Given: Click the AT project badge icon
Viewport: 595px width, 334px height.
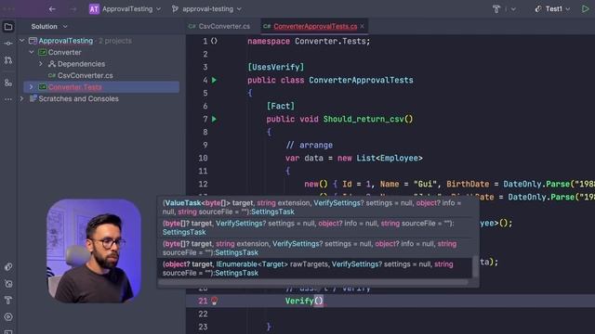Looking at the screenshot, I should [94, 8].
